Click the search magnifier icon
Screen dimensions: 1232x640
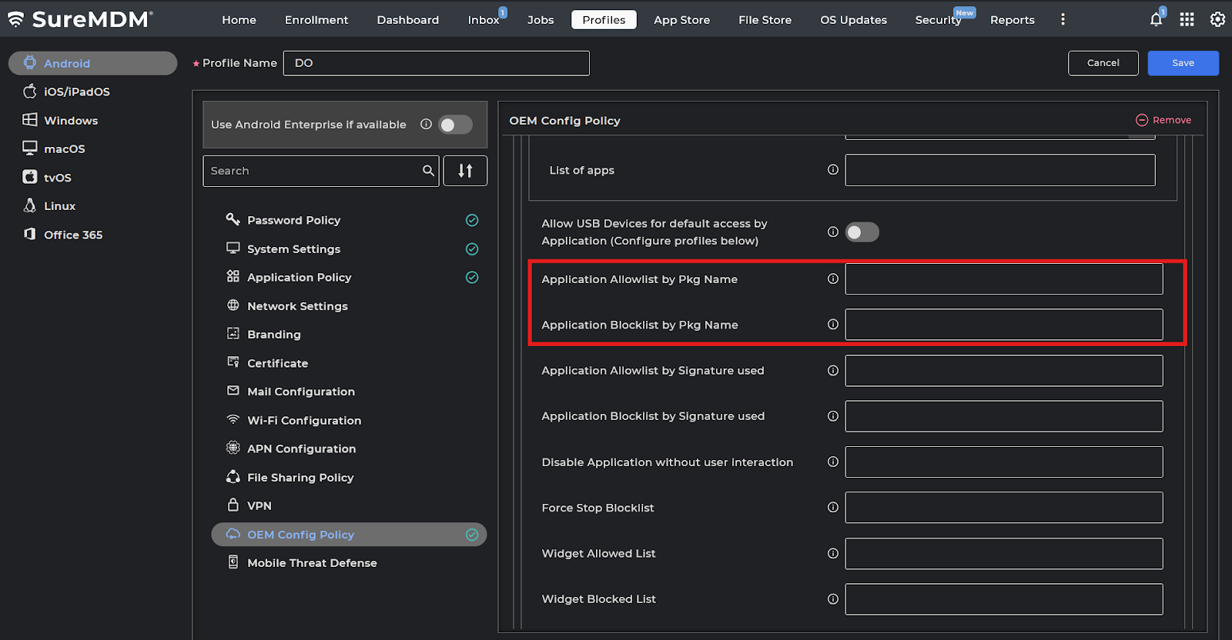428,171
